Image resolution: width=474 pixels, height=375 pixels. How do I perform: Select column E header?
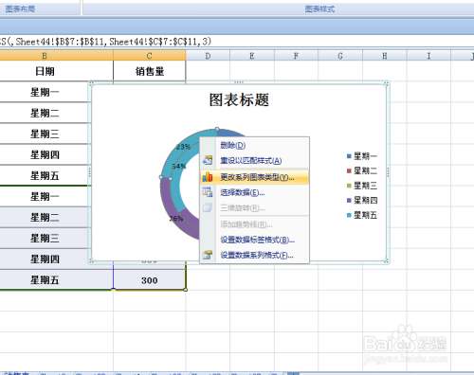[x=252, y=56]
